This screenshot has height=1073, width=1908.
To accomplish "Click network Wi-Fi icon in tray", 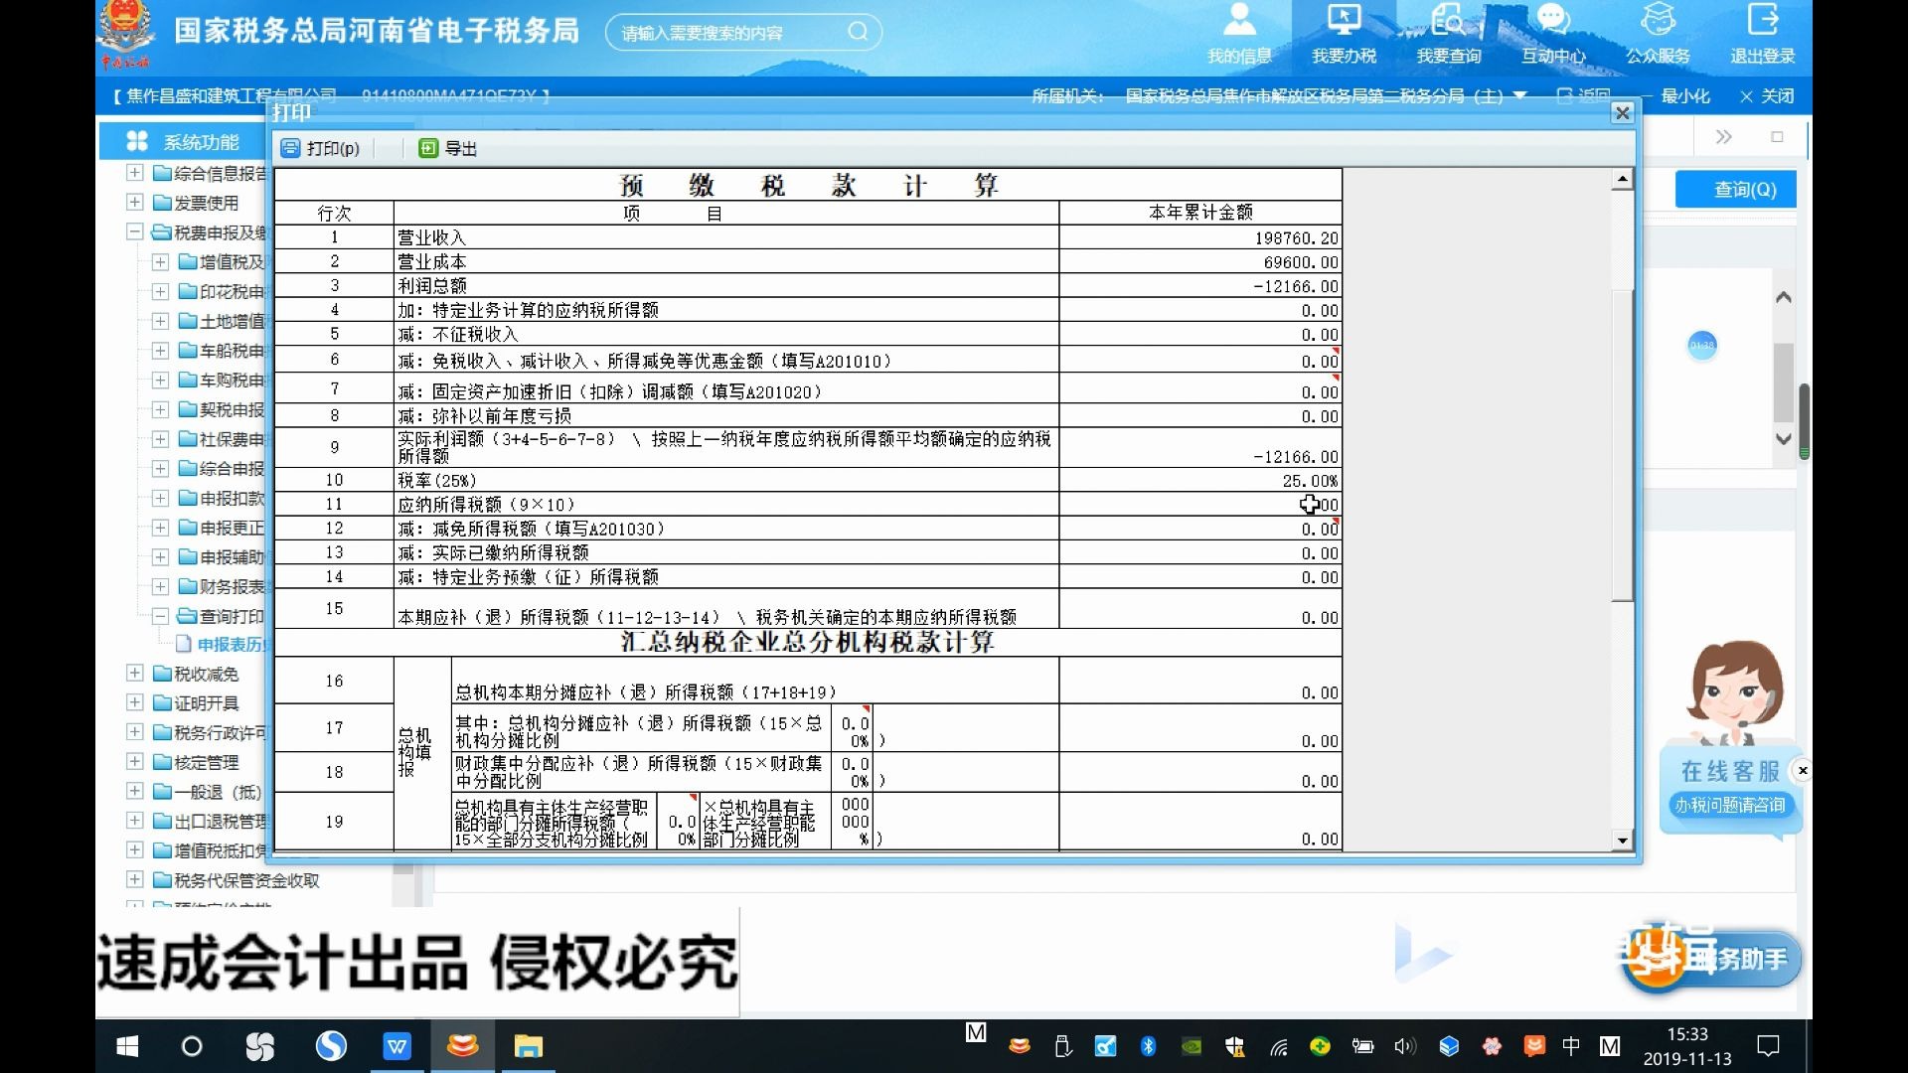I will [1277, 1046].
